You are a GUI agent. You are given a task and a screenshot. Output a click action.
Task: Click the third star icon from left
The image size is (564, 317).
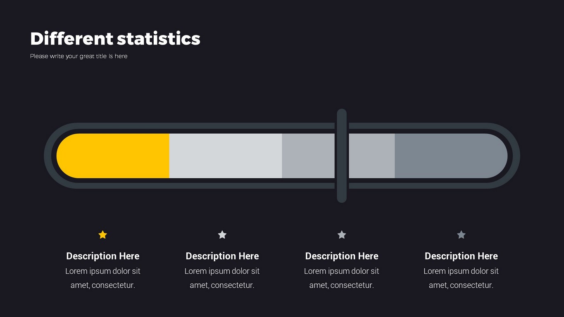(x=342, y=235)
